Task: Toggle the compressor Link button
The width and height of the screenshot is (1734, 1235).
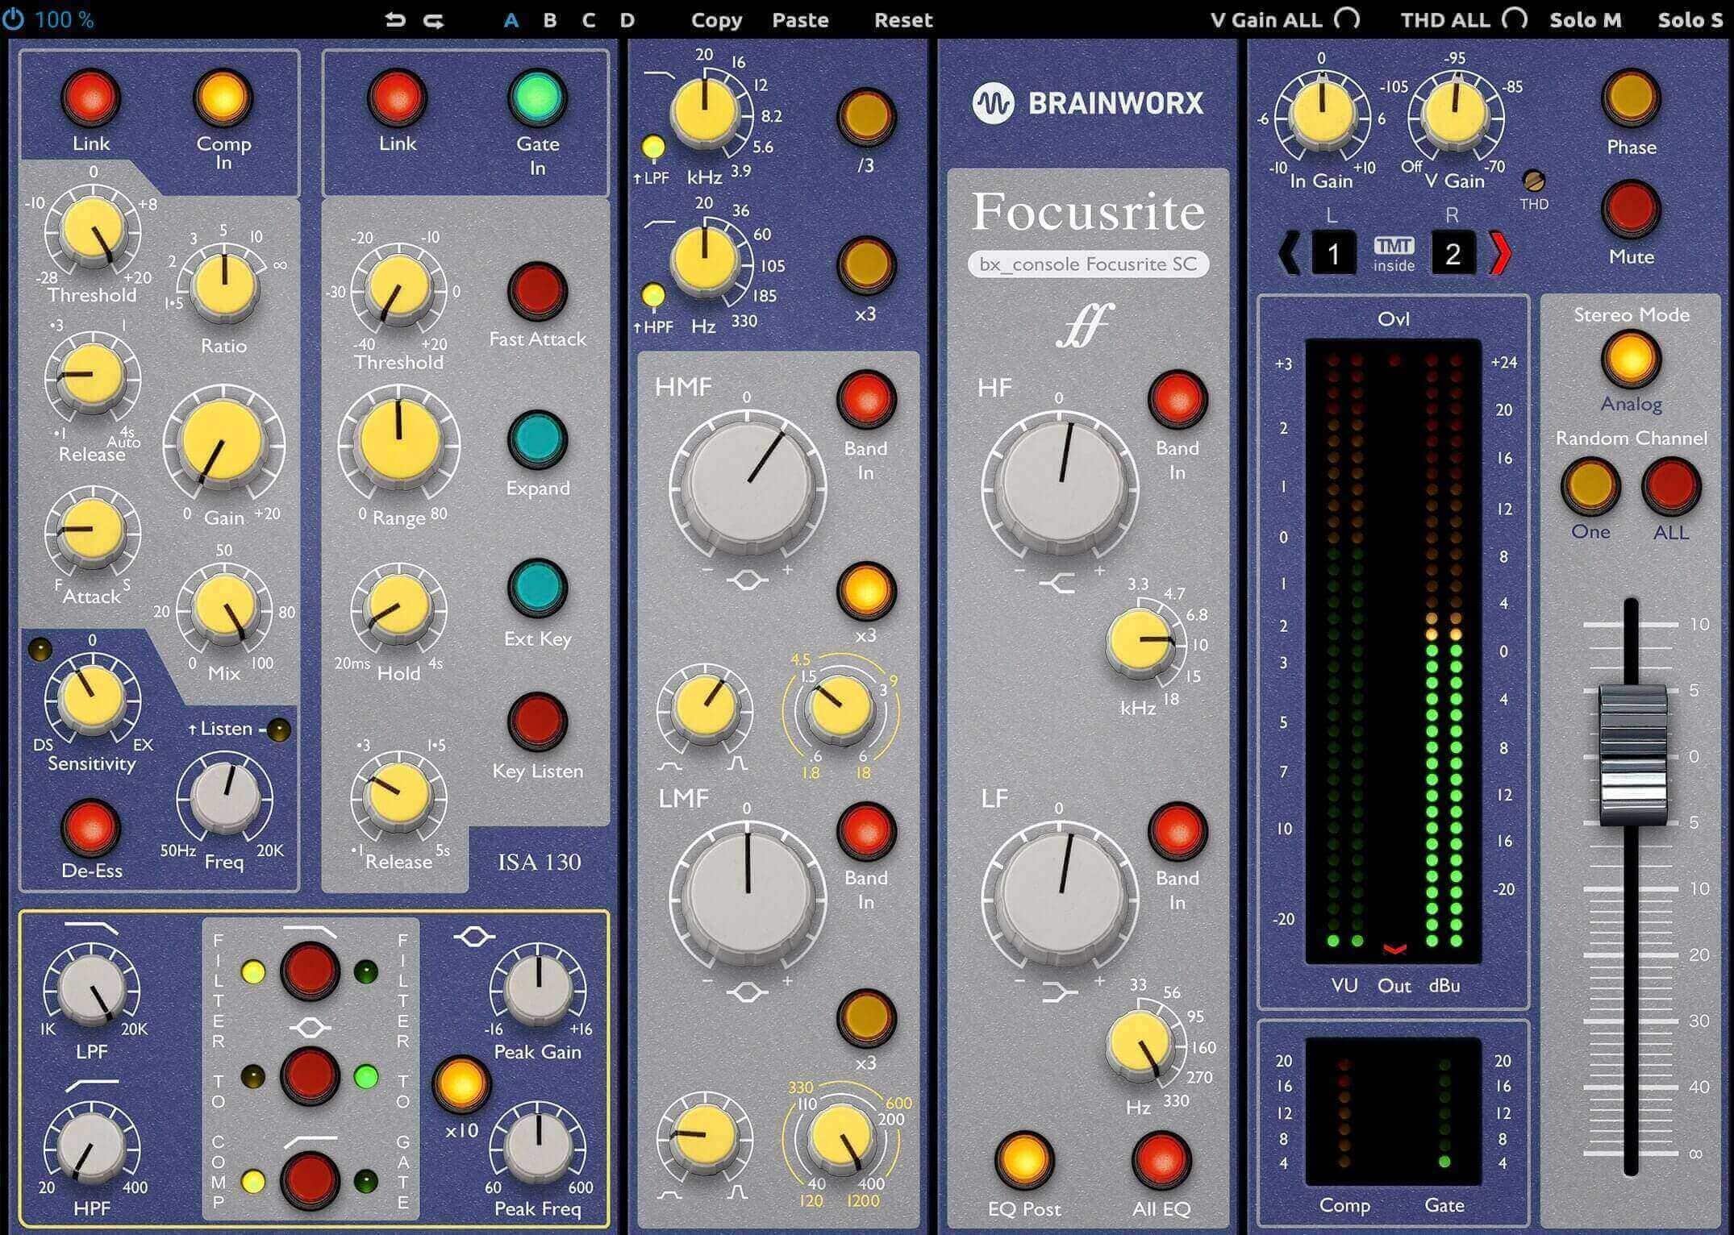Action: point(91,98)
